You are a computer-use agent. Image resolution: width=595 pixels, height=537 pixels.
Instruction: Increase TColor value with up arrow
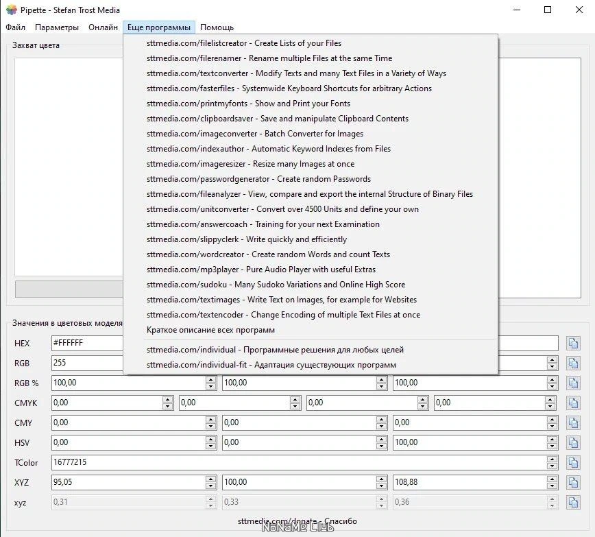coord(552,459)
